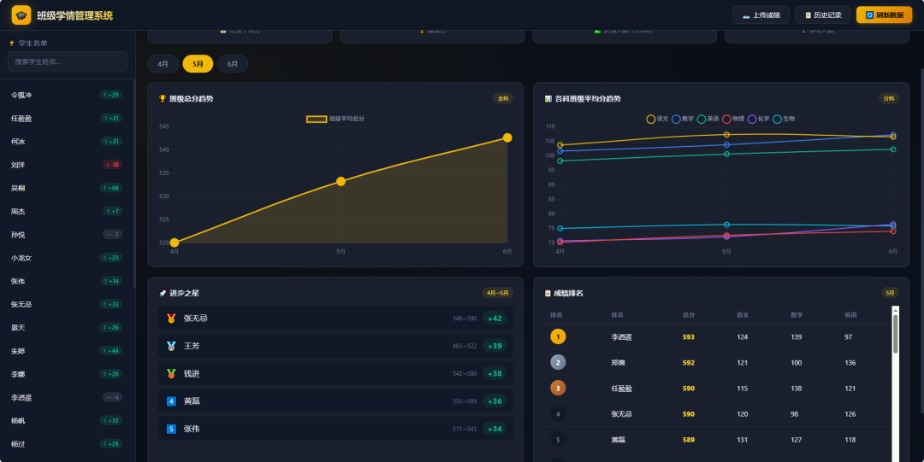
Task: Select student 杨过 in the sidebar list
Action: (x=67, y=444)
